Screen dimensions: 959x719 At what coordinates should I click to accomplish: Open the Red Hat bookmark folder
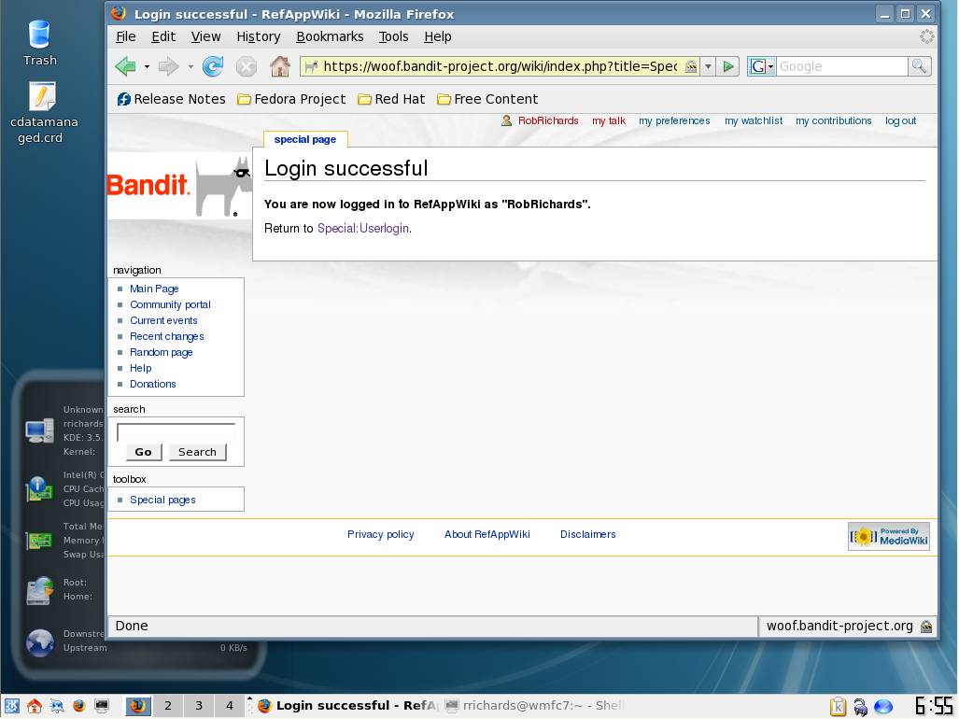[x=391, y=99]
